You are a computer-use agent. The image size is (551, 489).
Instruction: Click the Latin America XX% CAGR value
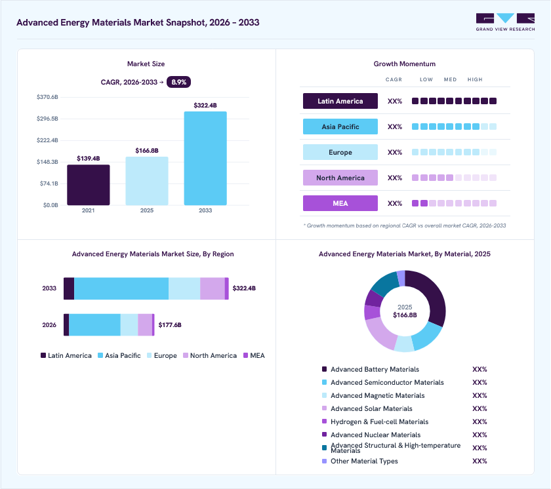point(395,101)
